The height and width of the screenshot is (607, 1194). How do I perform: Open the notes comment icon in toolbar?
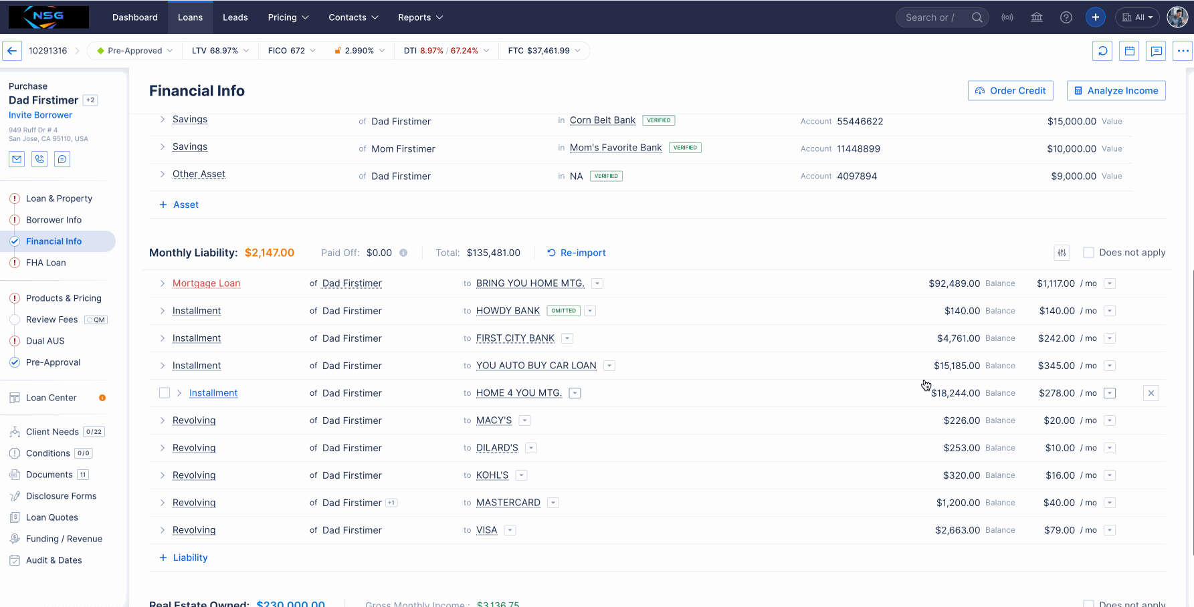coord(1156,51)
